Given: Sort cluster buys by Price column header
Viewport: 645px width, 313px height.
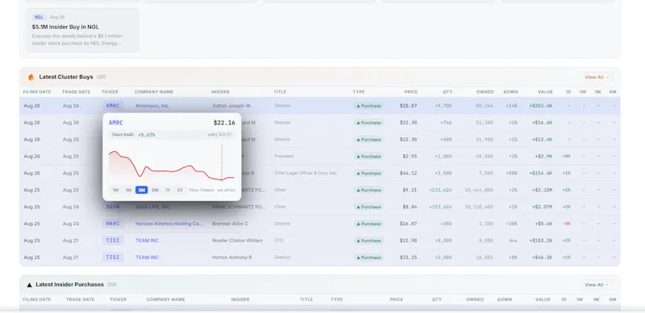Looking at the screenshot, I should (410, 92).
